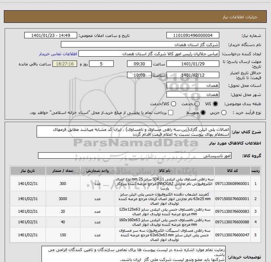Select the کالا category radio button

[x=215, y=104]
